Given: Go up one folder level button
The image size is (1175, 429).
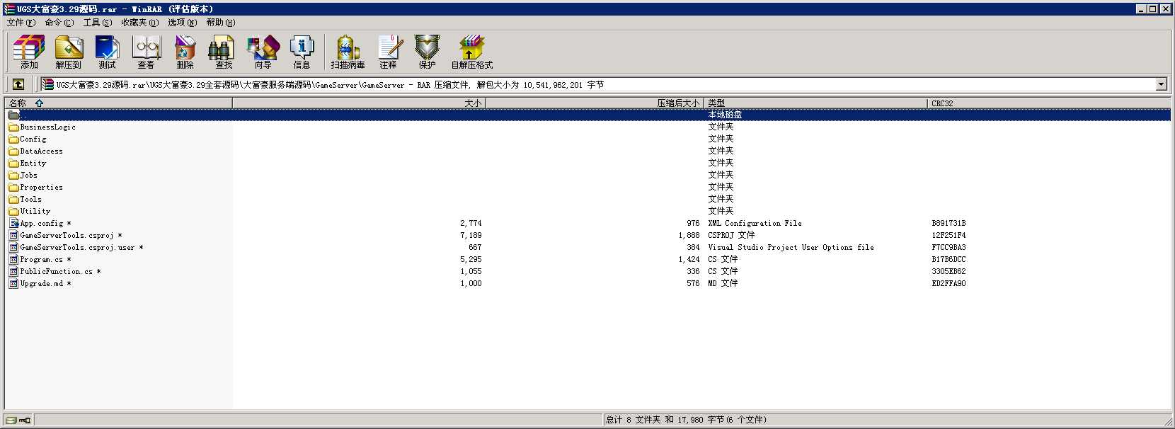Looking at the screenshot, I should [18, 84].
